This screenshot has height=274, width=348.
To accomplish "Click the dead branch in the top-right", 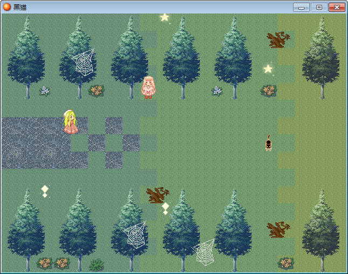I will click(278, 40).
